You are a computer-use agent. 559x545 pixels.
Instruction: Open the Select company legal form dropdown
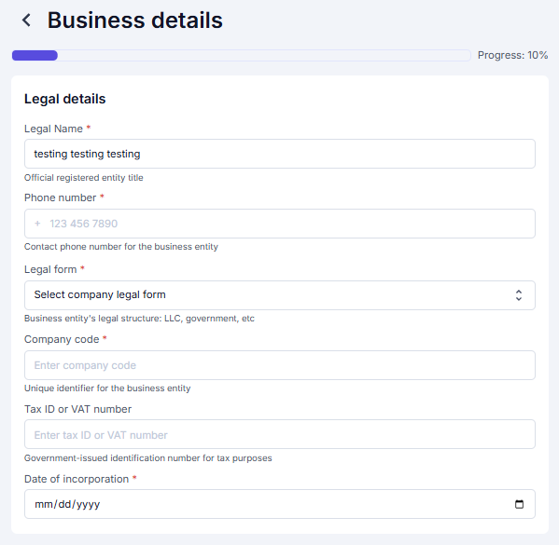coord(280,295)
